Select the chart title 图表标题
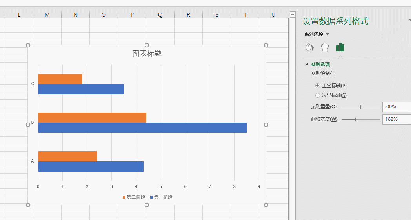411x220 pixels. click(x=147, y=54)
